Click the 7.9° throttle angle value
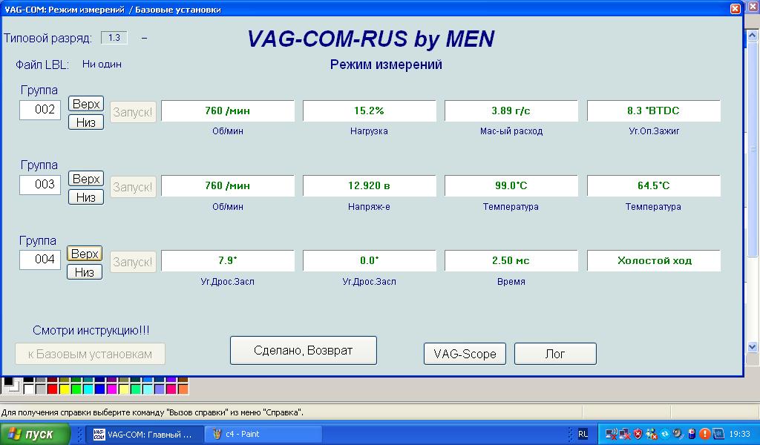The height and width of the screenshot is (445, 760). pyautogui.click(x=227, y=260)
